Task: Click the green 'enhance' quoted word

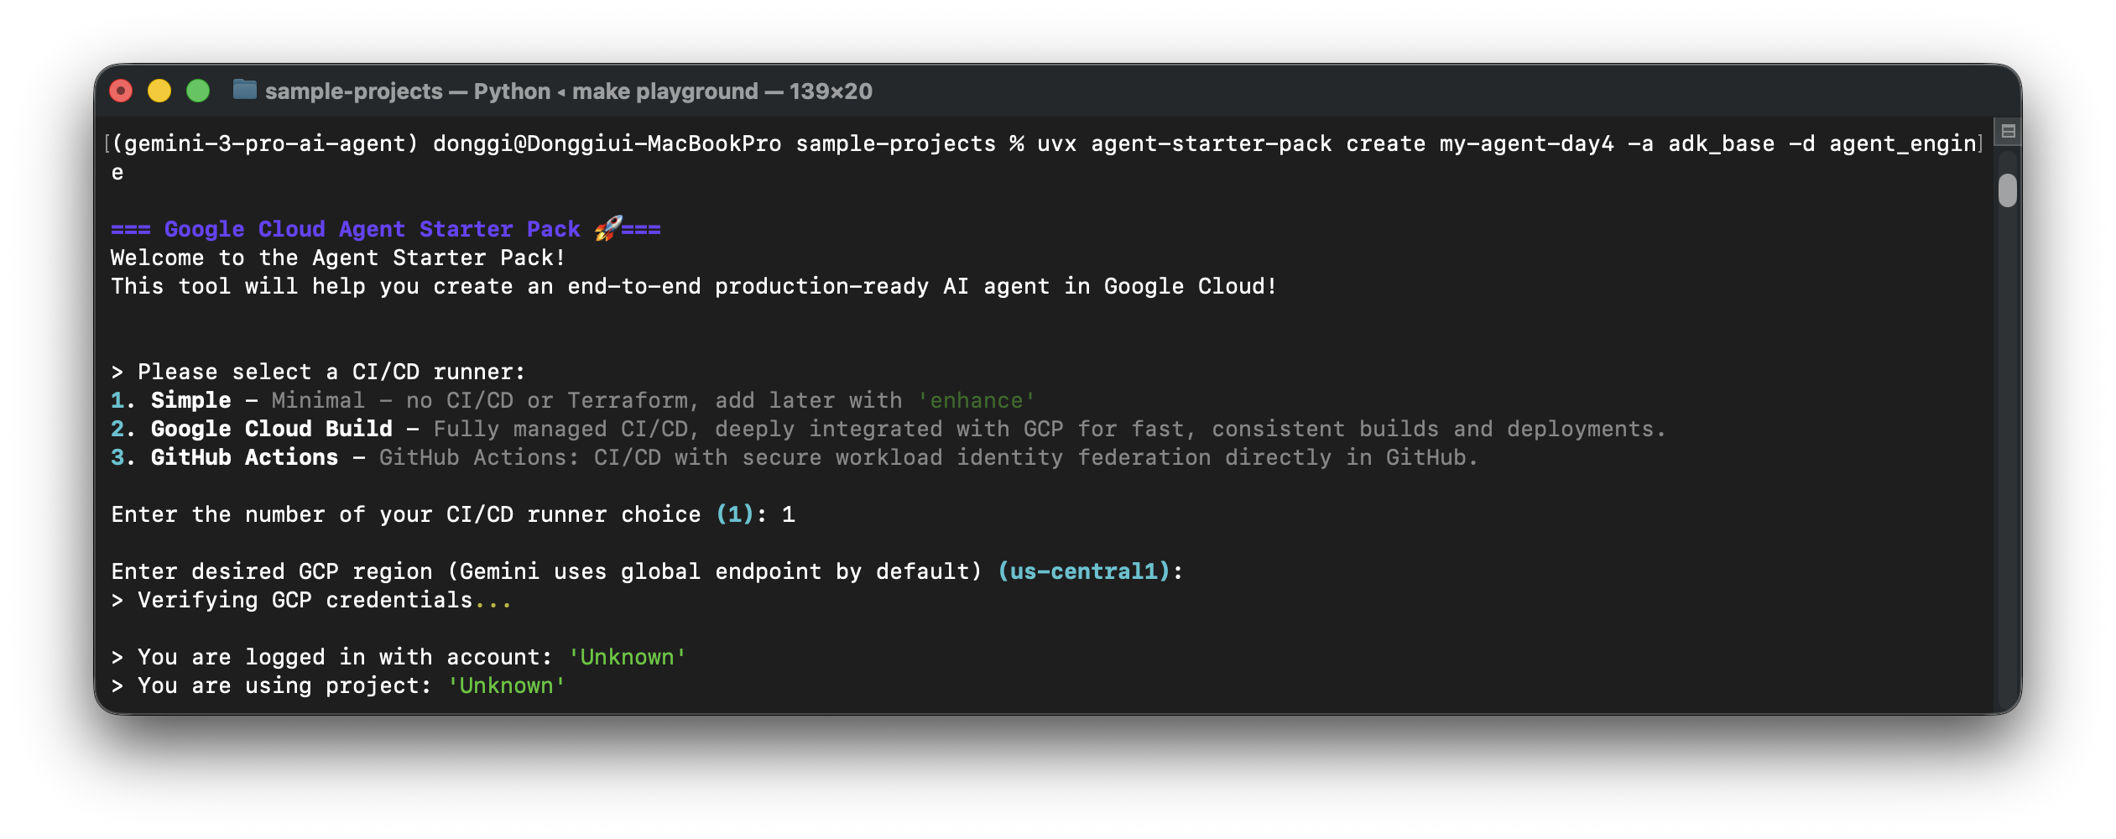Action: [x=977, y=400]
